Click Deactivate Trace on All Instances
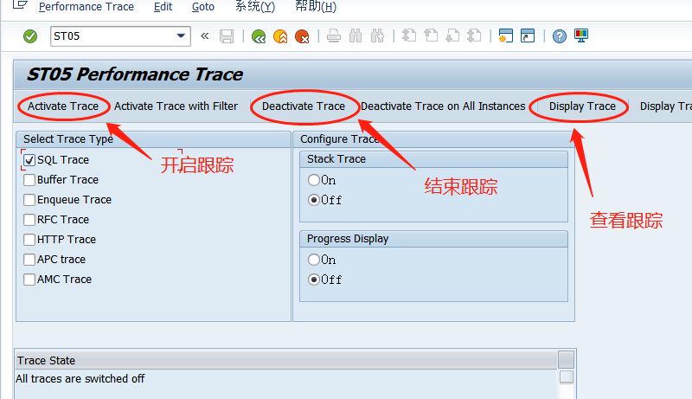Screen dimensions: 692x399 (x=443, y=106)
